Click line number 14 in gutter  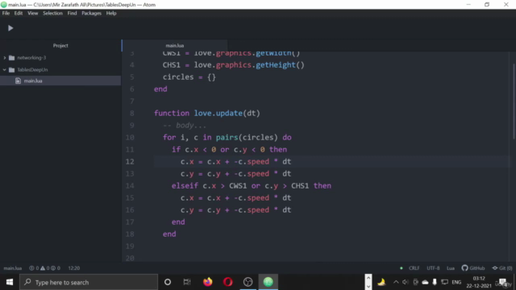click(130, 186)
